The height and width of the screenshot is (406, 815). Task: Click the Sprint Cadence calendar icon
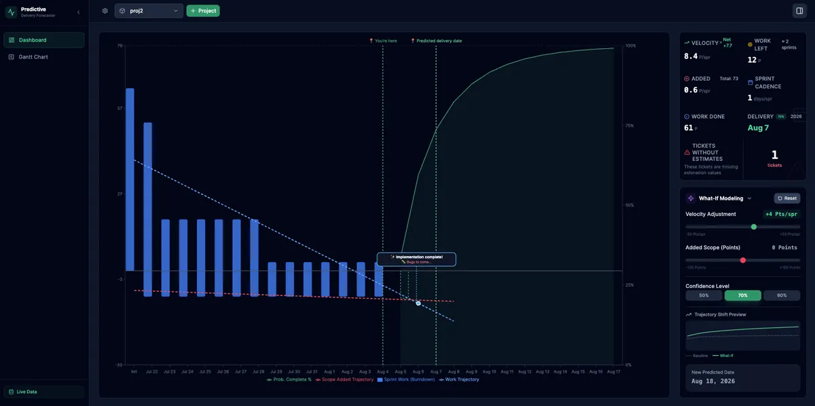750,82
